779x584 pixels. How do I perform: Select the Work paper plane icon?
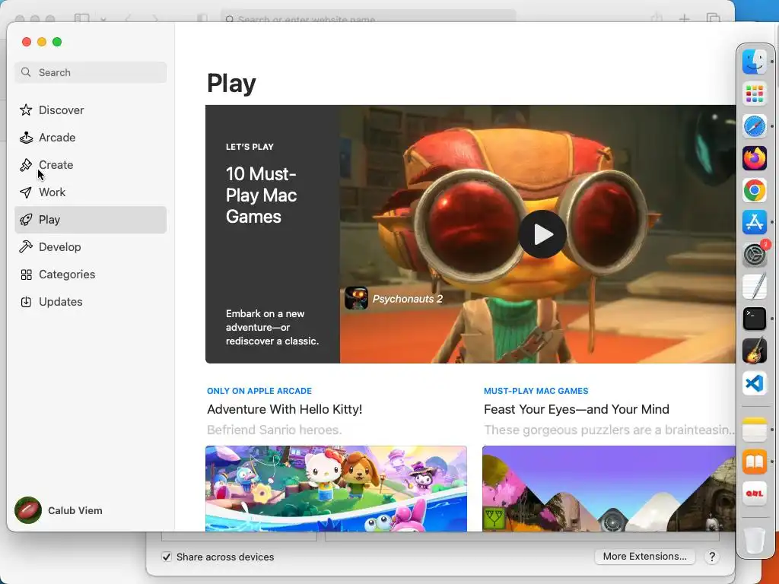pos(26,192)
